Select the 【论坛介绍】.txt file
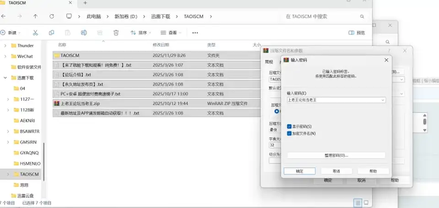 (157, 75)
